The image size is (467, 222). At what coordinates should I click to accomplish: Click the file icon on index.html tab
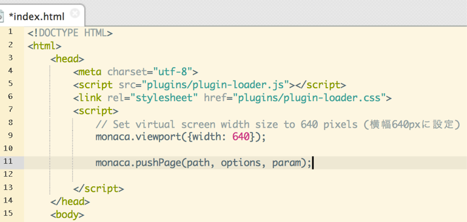[x=2, y=16]
